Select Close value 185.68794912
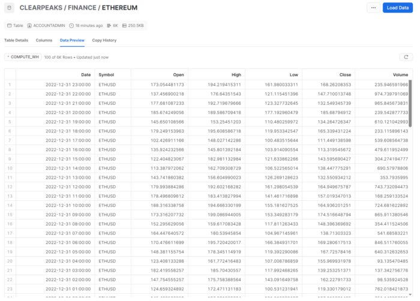 pos(335,113)
